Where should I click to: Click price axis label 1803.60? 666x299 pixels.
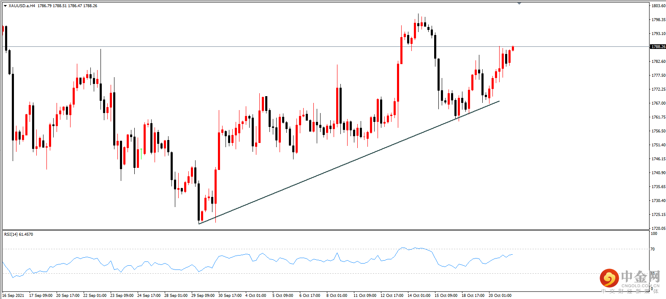point(658,6)
